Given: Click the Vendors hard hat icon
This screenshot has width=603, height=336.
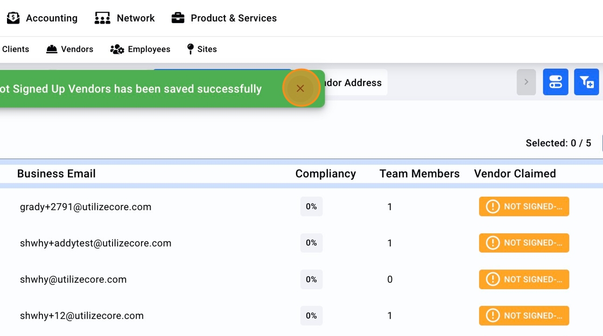Looking at the screenshot, I should pyautogui.click(x=52, y=49).
